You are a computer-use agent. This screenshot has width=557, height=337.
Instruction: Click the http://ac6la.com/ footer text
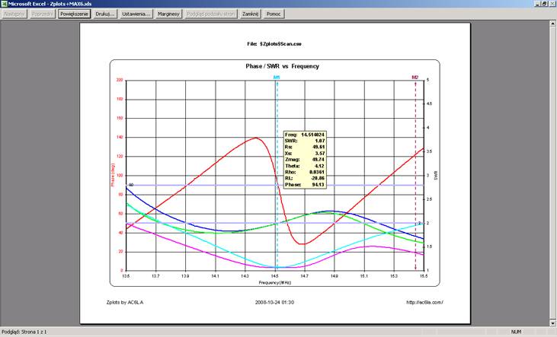(x=425, y=302)
